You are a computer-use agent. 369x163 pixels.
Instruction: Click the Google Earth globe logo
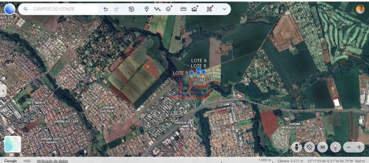click(x=9, y=9)
